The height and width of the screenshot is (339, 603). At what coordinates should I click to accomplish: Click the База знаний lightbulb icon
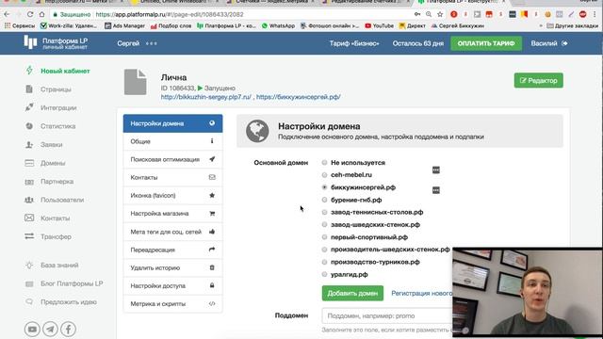click(x=29, y=266)
